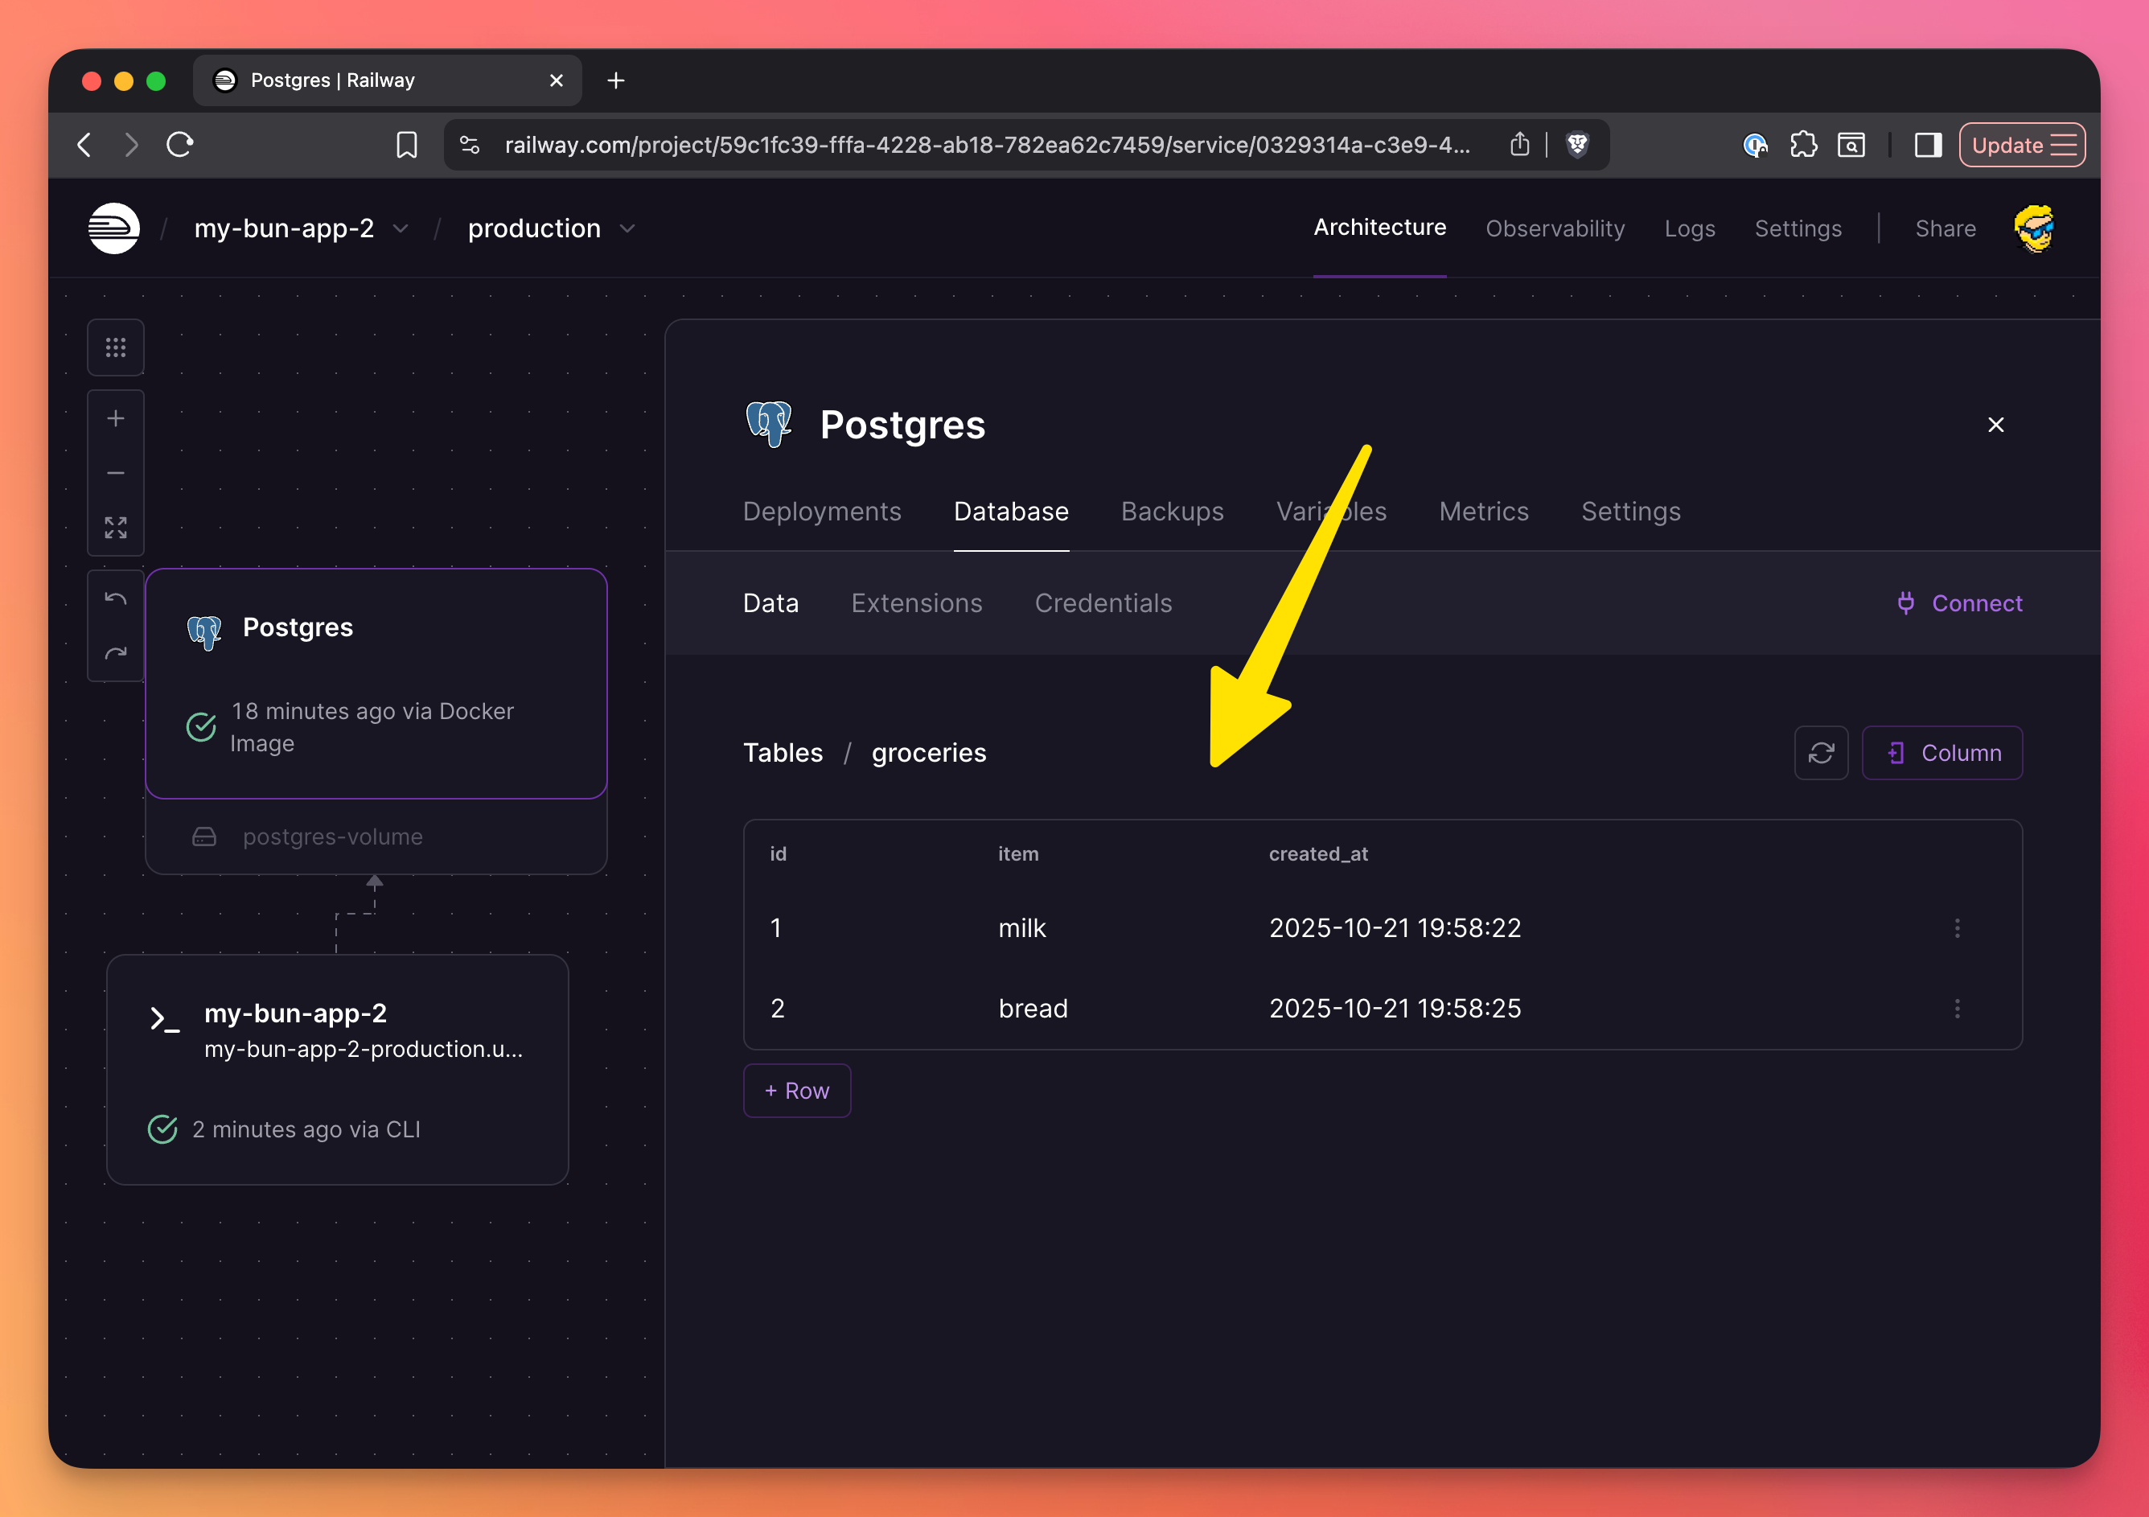The width and height of the screenshot is (2149, 1517).
Task: Expand the production environment dropdown
Action: coord(627,228)
